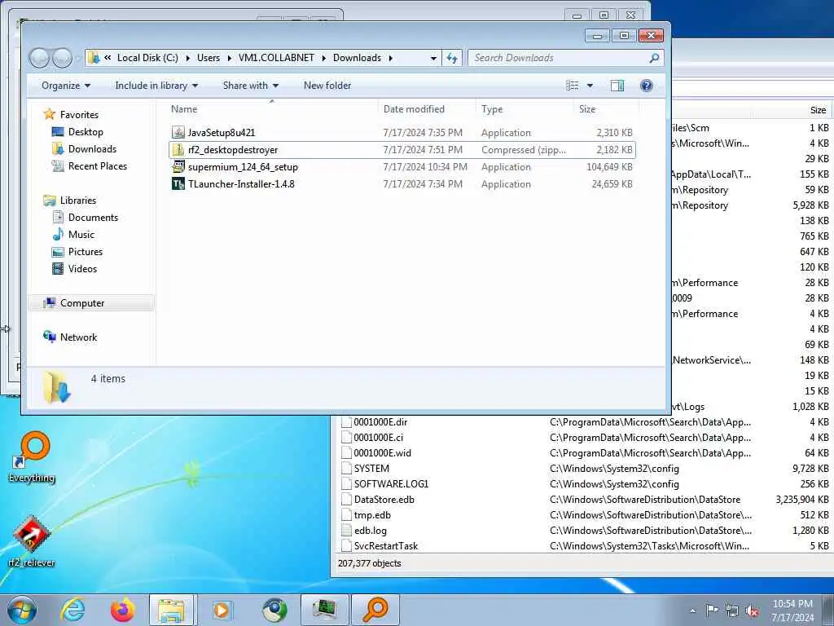The image size is (834, 626).
Task: Open Music library
Action: click(72, 234)
